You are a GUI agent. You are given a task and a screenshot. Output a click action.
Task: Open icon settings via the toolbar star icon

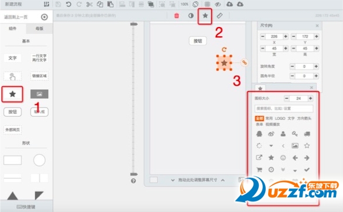[x=205, y=16]
